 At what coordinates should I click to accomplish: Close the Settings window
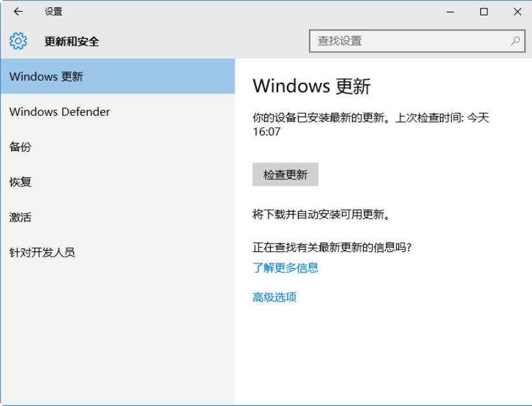coord(517,12)
